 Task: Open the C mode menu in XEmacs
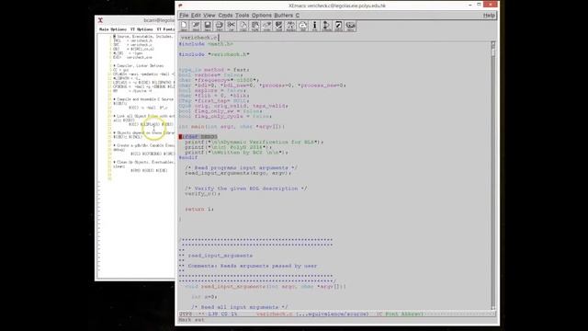coord(298,16)
